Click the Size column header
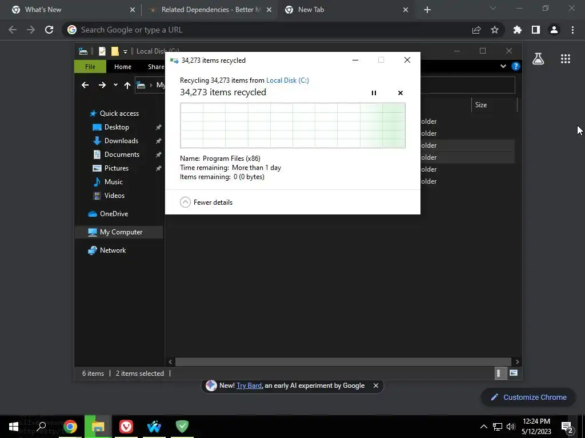The width and height of the screenshot is (585, 438). click(x=494, y=105)
